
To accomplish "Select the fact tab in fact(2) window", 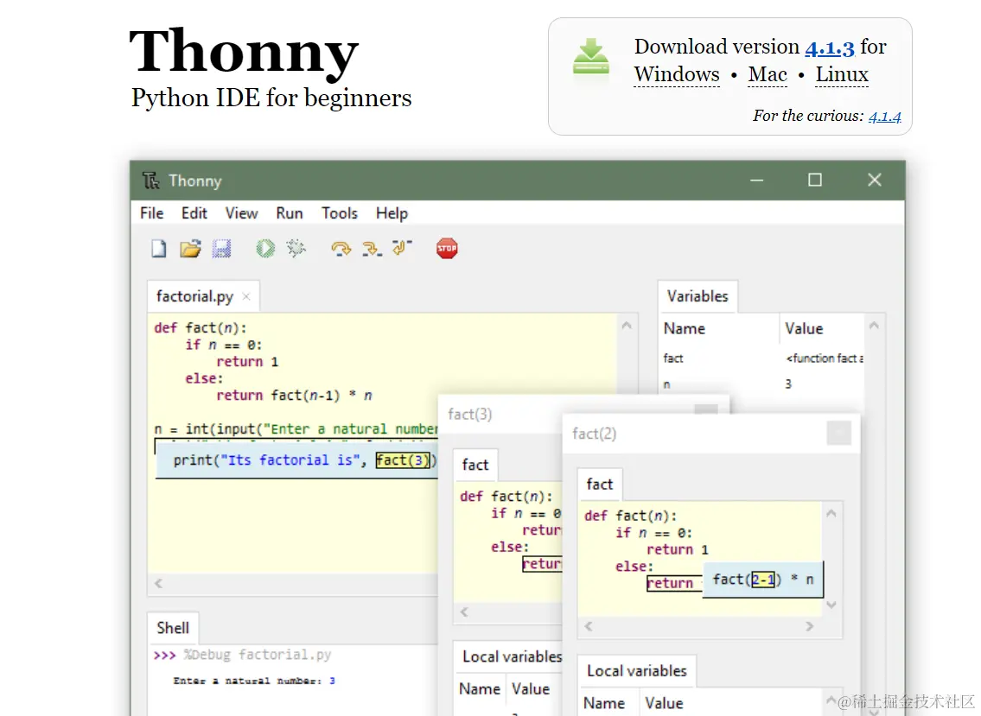I will pos(599,484).
